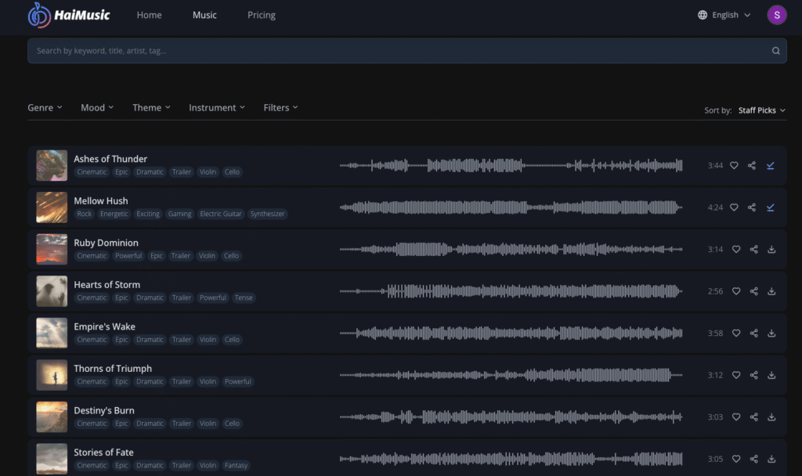802x476 pixels.
Task: Download the Hearts of Storm track
Action: click(771, 291)
